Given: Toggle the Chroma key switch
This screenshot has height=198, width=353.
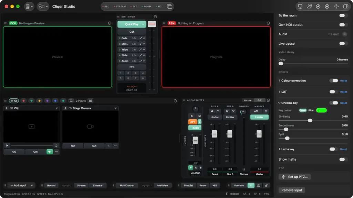Looking at the screenshot, I should tap(334, 103).
